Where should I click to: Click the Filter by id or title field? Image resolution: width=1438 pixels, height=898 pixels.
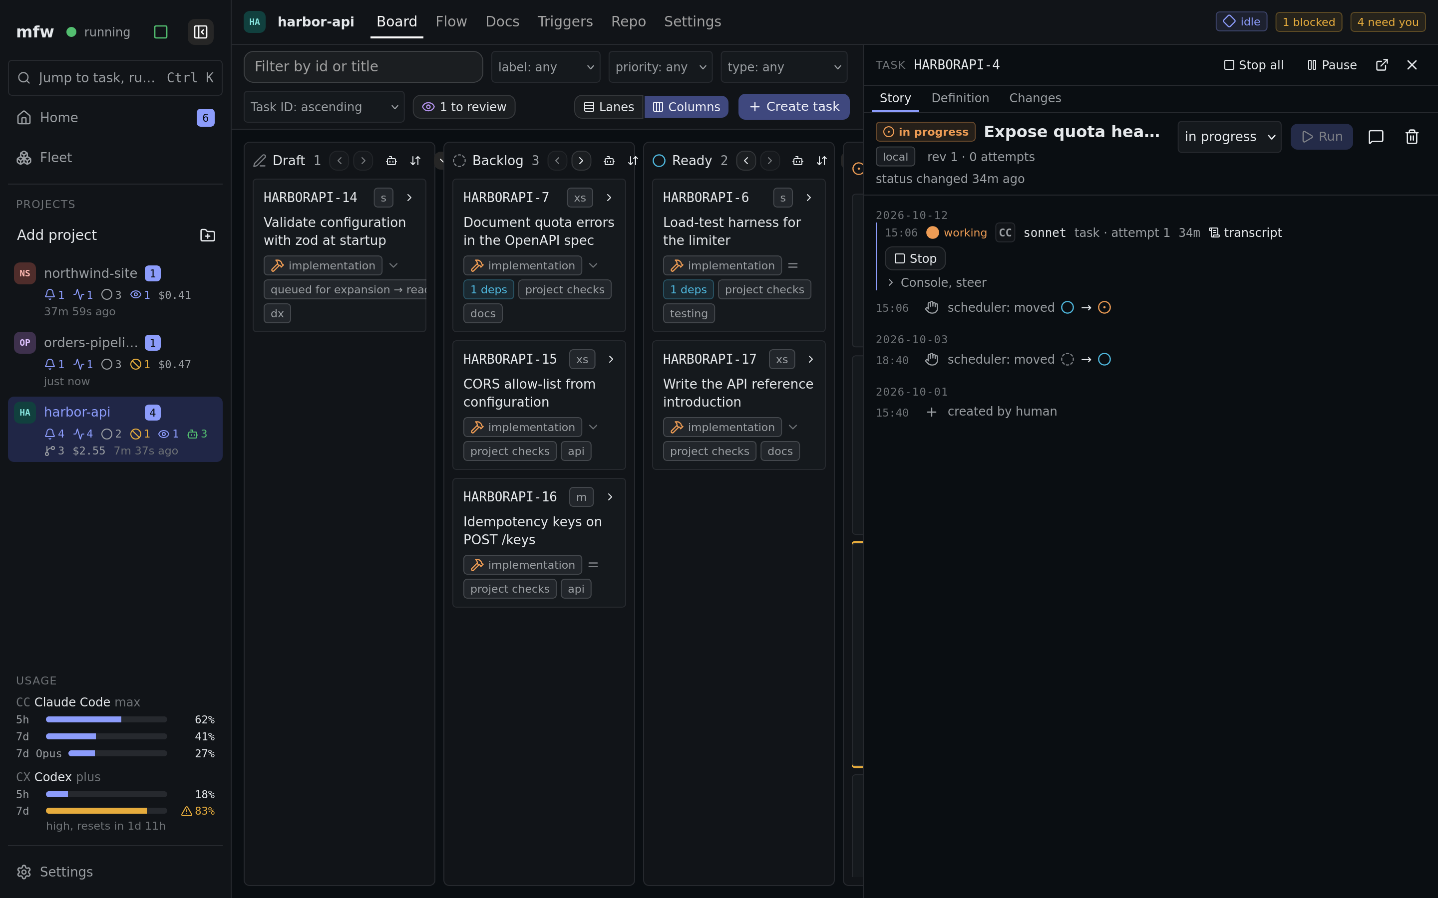(x=363, y=66)
